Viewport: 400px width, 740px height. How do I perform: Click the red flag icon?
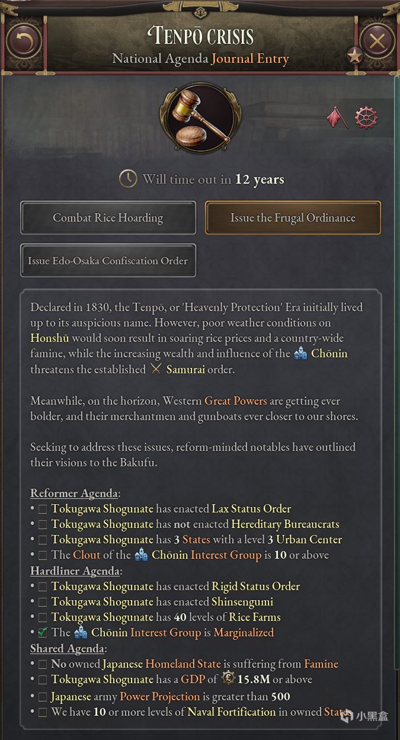click(337, 118)
